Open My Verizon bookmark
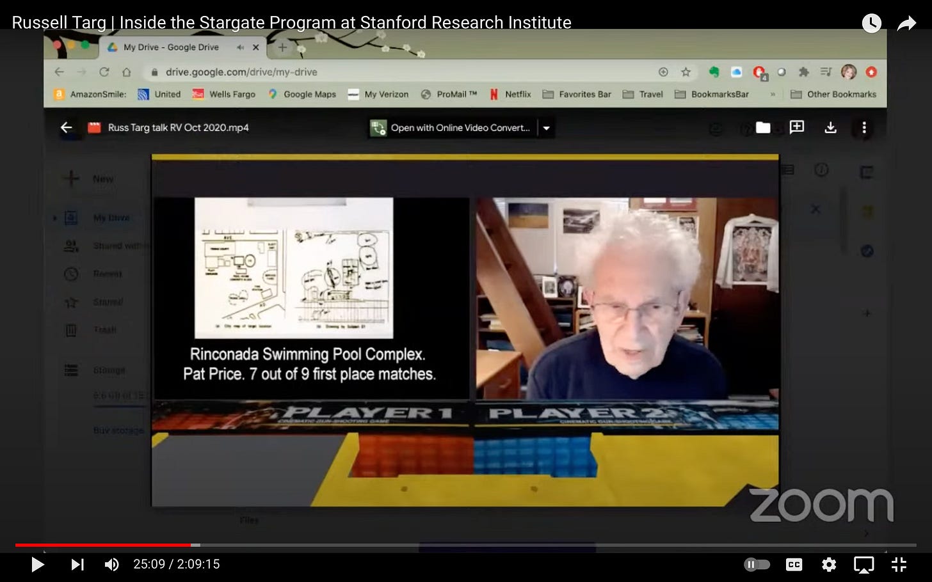Screen dimensions: 932x582 point(378,94)
